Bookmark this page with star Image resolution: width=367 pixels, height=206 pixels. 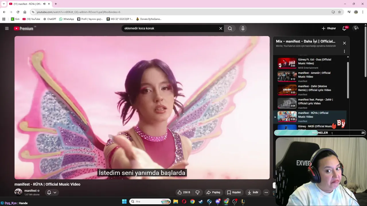click(x=339, y=12)
